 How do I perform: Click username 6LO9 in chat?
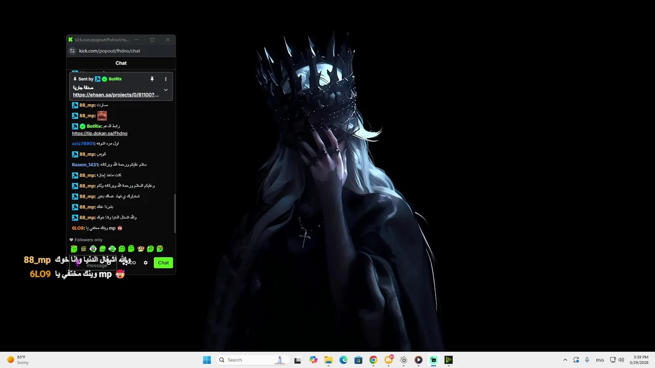pyautogui.click(x=78, y=228)
